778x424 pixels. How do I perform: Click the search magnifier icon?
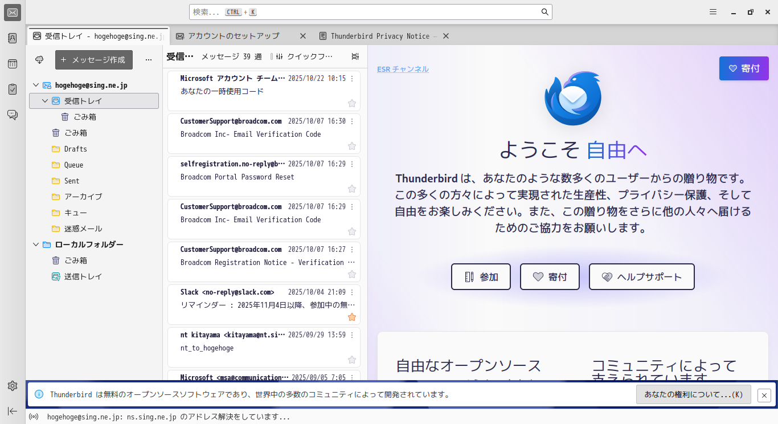544,12
